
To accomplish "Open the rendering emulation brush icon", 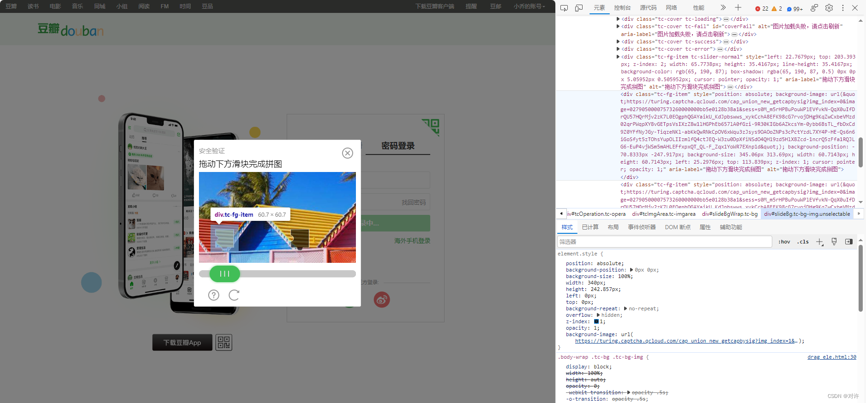I will 834,242.
